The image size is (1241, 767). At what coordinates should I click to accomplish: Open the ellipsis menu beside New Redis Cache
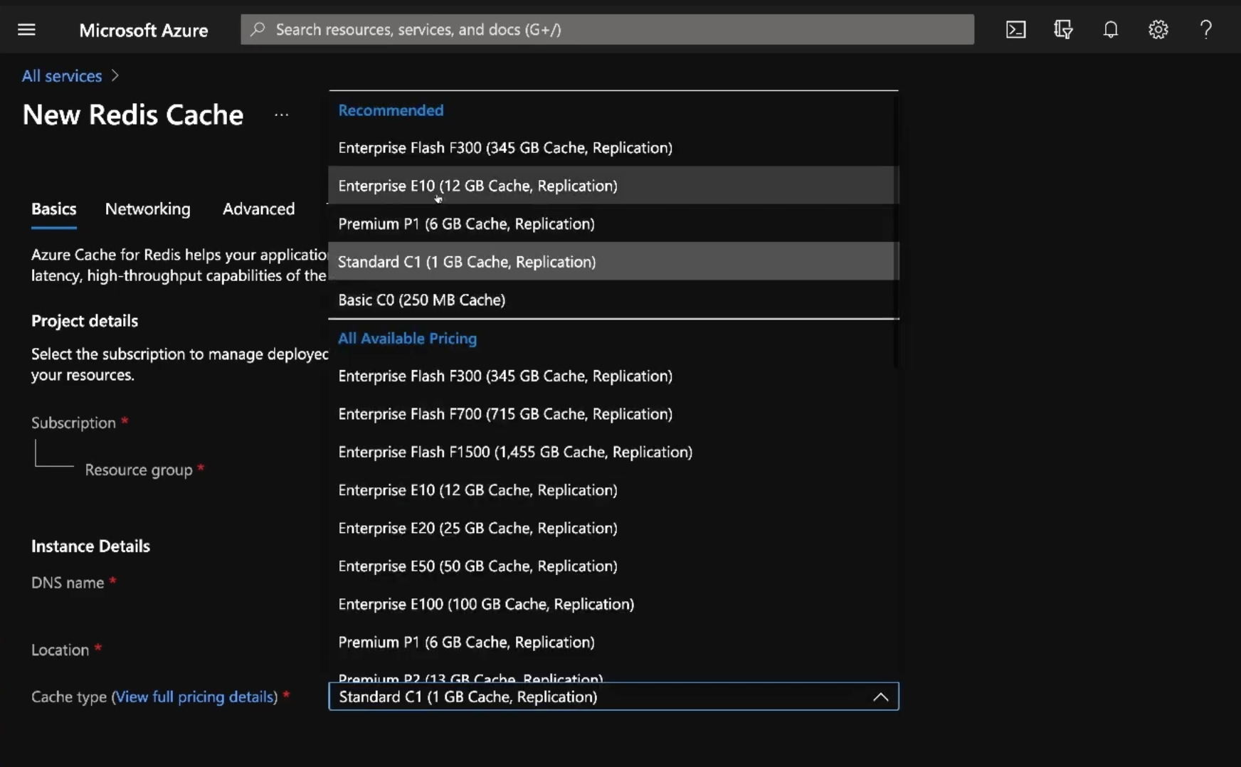pos(282,115)
